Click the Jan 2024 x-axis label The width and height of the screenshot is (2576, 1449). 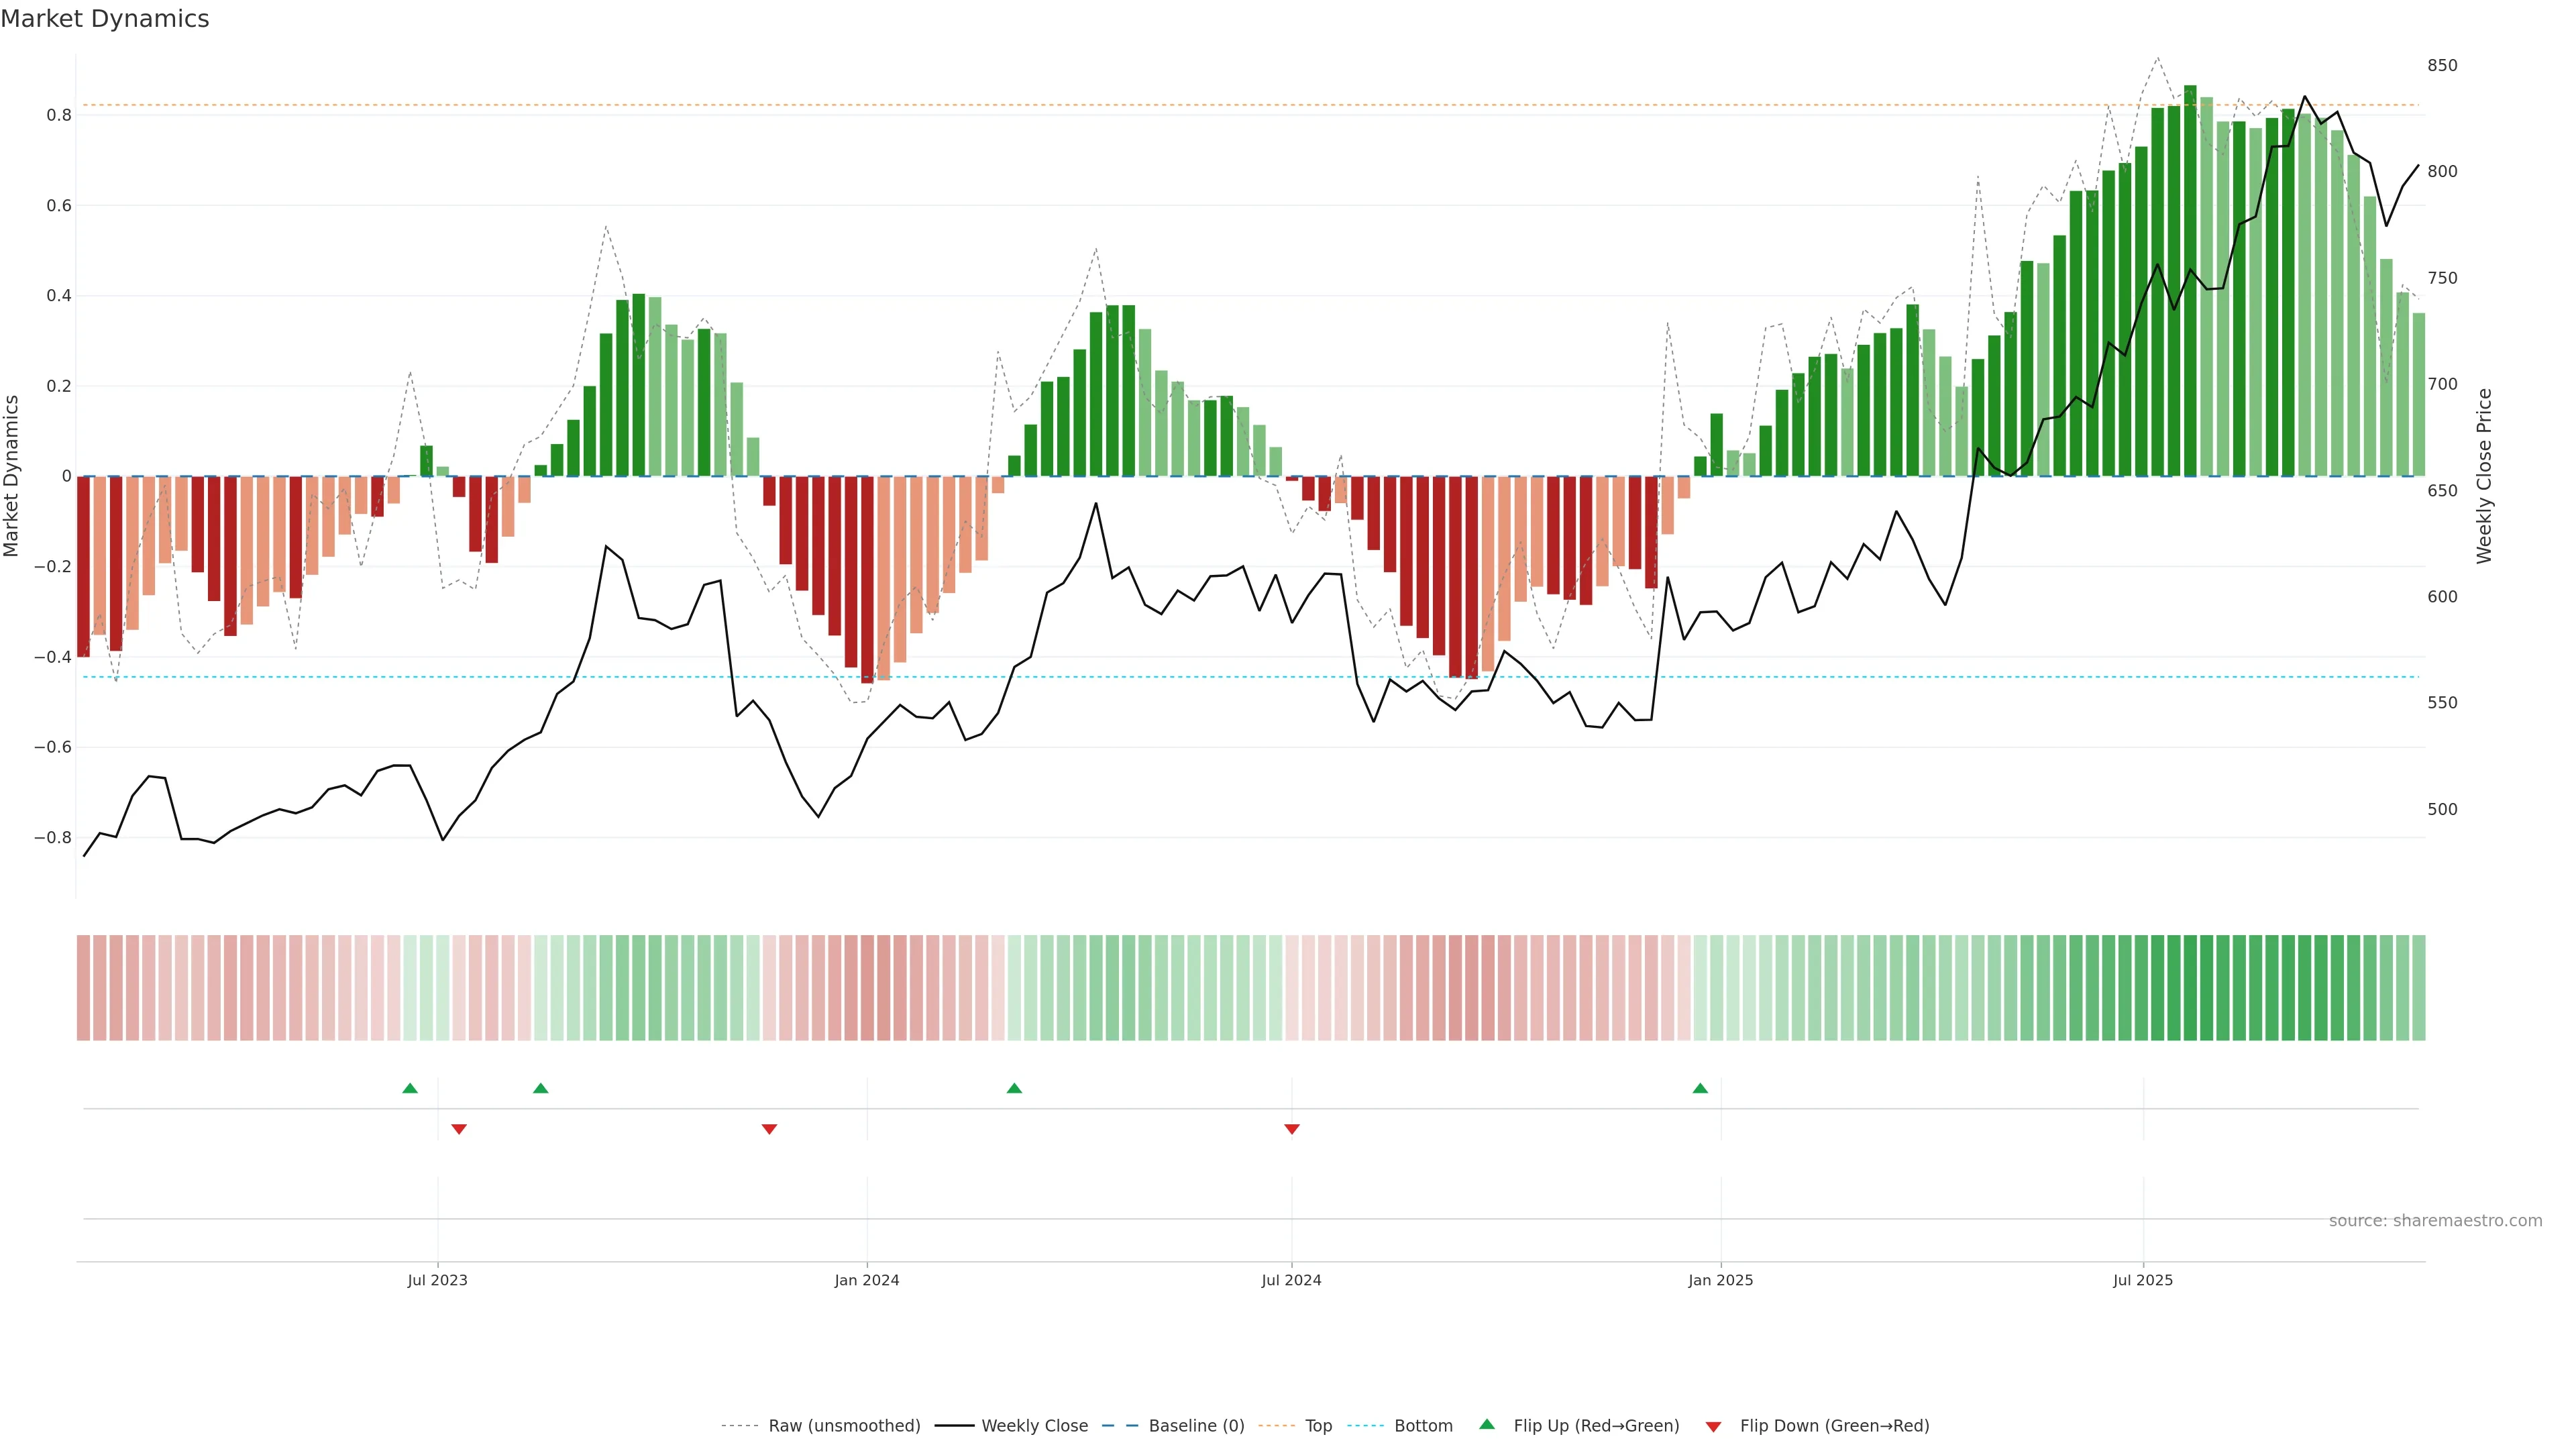point(867,1280)
